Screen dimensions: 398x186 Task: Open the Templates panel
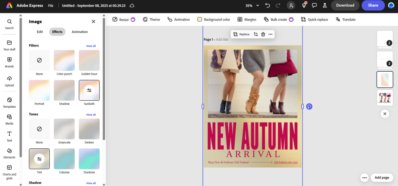[9, 103]
